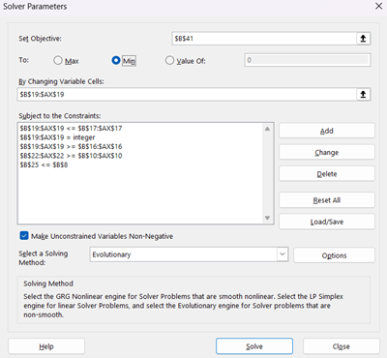The image size is (387, 358).
Task: Click the range selector icon for Set Objective
Action: 363,39
